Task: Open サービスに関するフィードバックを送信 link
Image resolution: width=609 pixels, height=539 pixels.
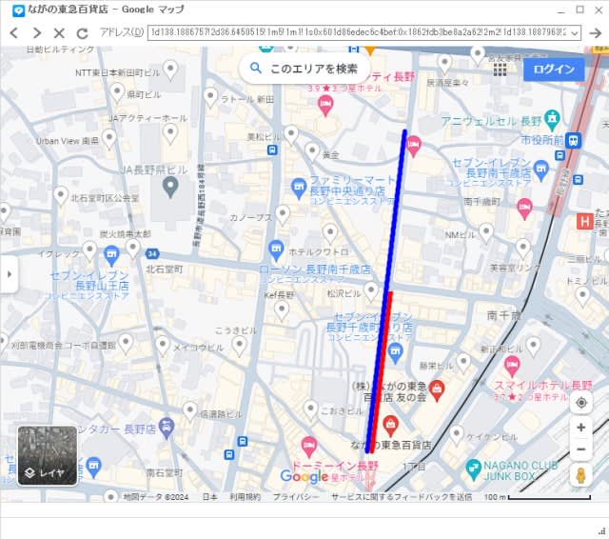Action: [402, 497]
